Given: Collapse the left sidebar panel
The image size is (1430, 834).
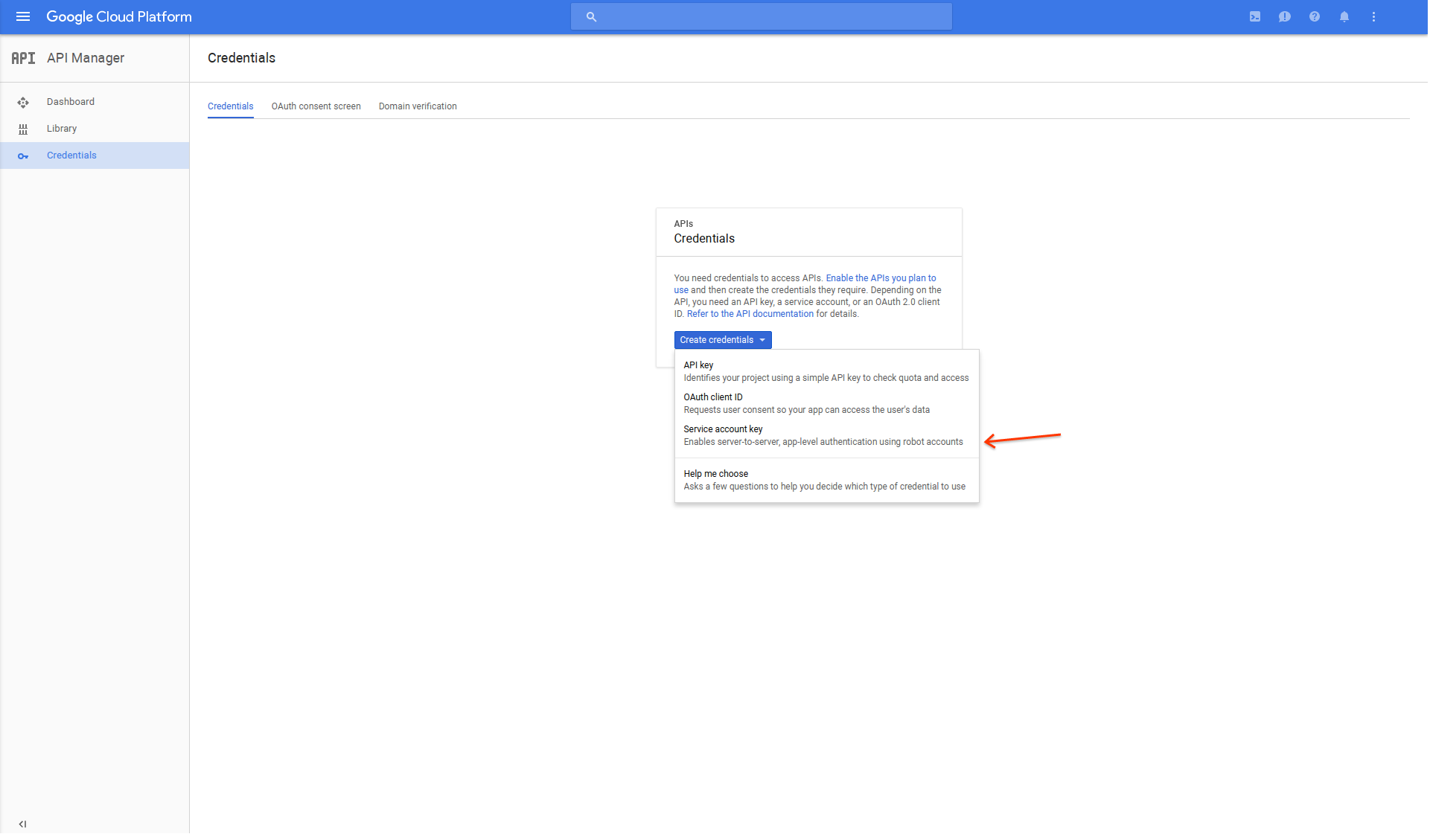Looking at the screenshot, I should [22, 824].
